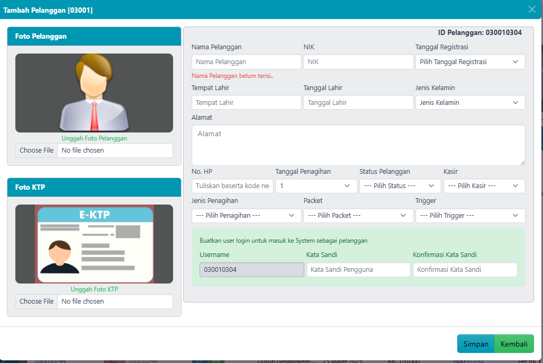Expand the Pilih Trigger dropdown
This screenshot has width=543, height=363.
(470, 216)
